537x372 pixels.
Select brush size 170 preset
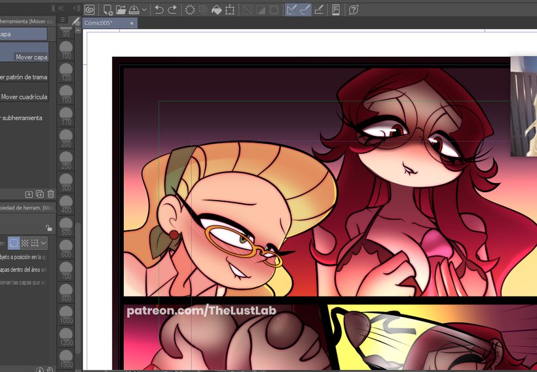point(65,116)
